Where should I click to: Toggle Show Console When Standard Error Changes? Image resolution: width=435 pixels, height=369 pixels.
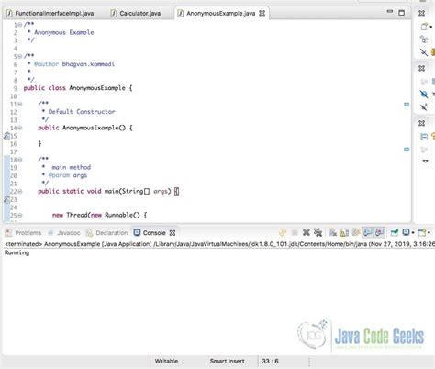coord(379,232)
